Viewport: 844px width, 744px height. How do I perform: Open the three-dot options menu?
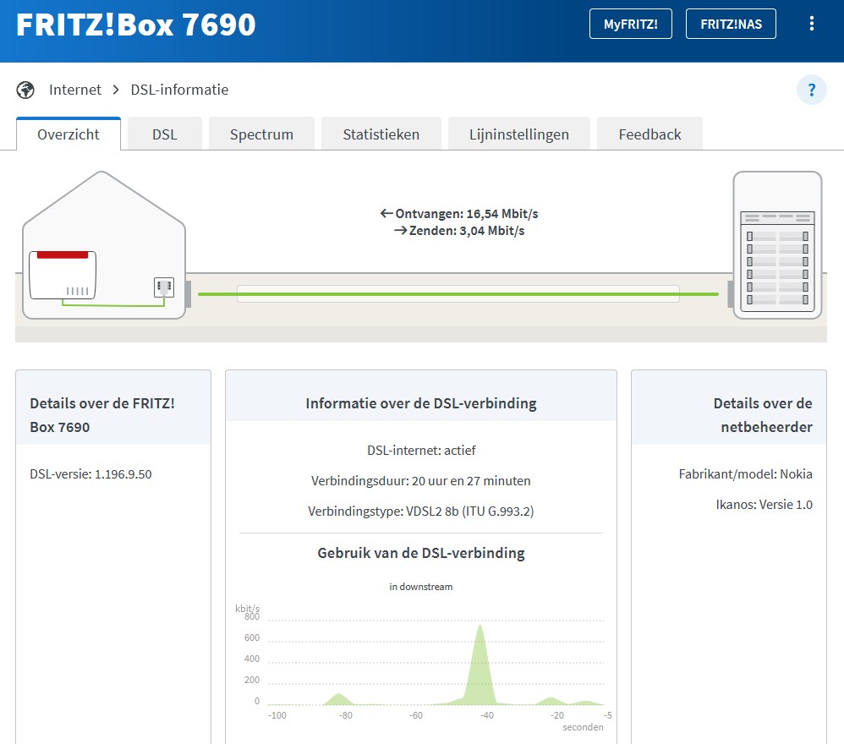[x=811, y=24]
